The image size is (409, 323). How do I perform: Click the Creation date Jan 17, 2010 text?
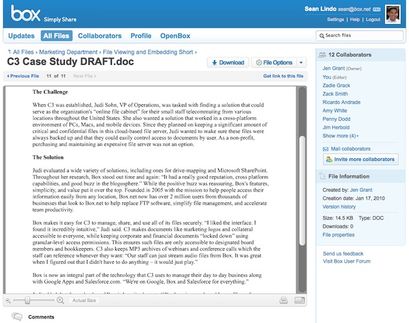[x=353, y=198]
